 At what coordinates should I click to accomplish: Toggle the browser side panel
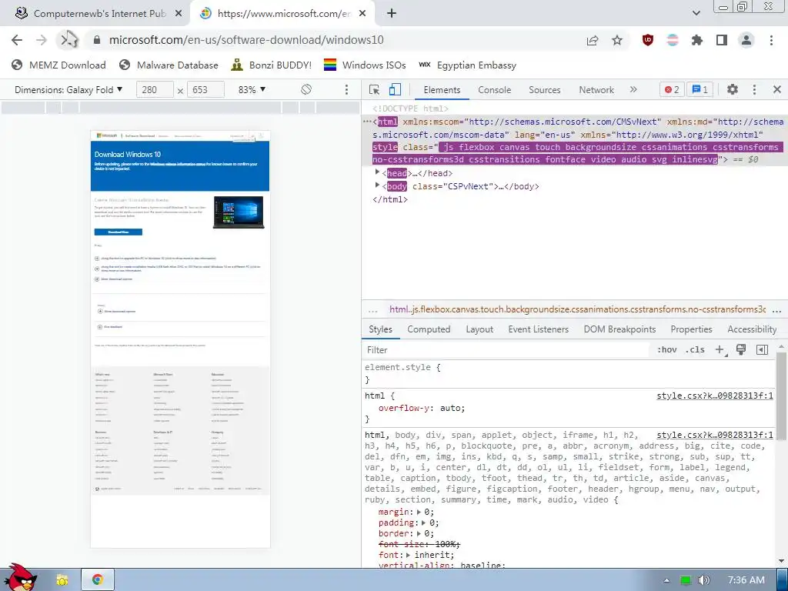pyautogui.click(x=722, y=40)
